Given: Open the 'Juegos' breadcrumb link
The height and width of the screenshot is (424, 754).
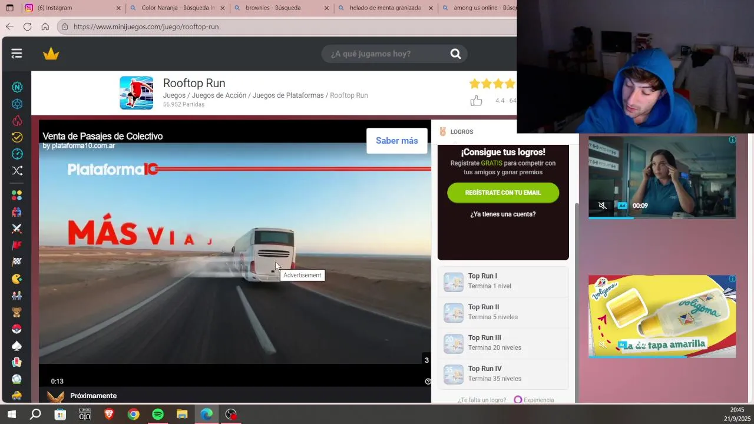Looking at the screenshot, I should (174, 95).
